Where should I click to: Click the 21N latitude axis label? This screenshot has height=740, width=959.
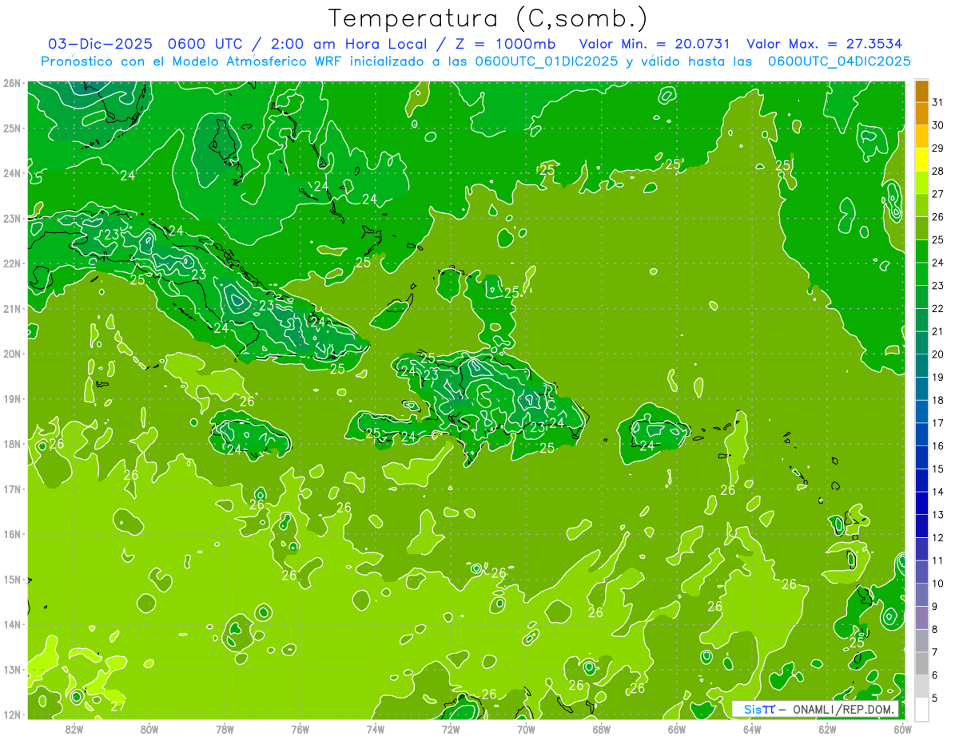point(12,308)
